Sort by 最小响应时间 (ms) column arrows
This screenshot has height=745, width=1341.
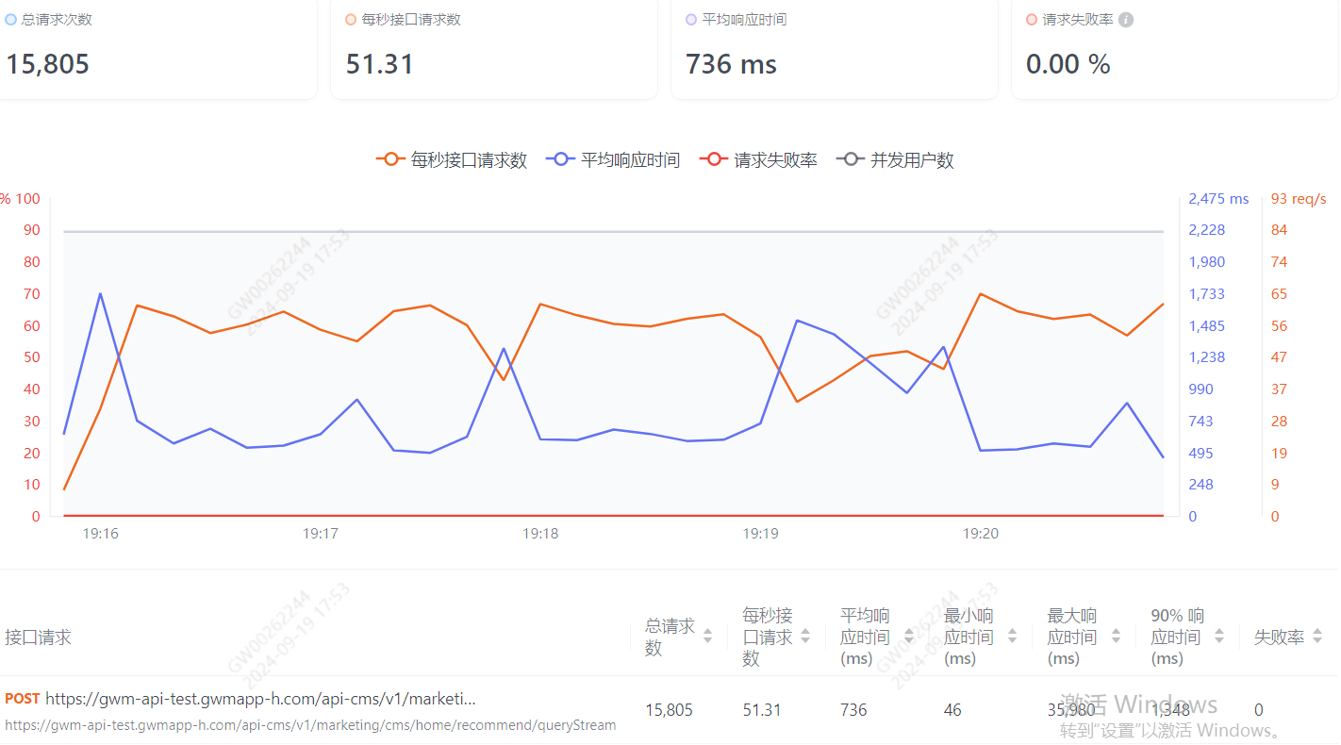(1012, 637)
